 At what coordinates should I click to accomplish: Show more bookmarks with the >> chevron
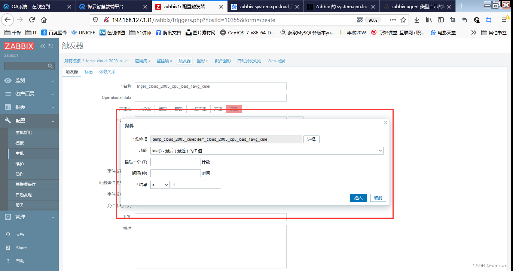[474, 32]
